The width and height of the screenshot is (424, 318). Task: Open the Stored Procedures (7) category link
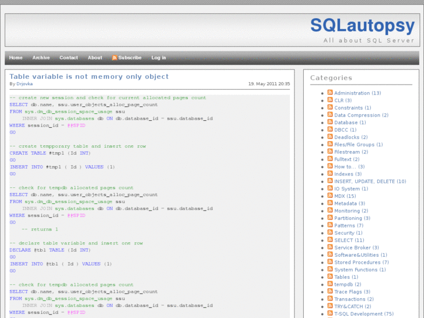[362, 263]
